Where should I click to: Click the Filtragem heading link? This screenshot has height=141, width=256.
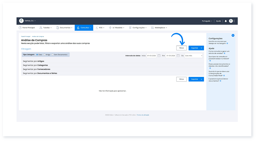click(x=26, y=49)
